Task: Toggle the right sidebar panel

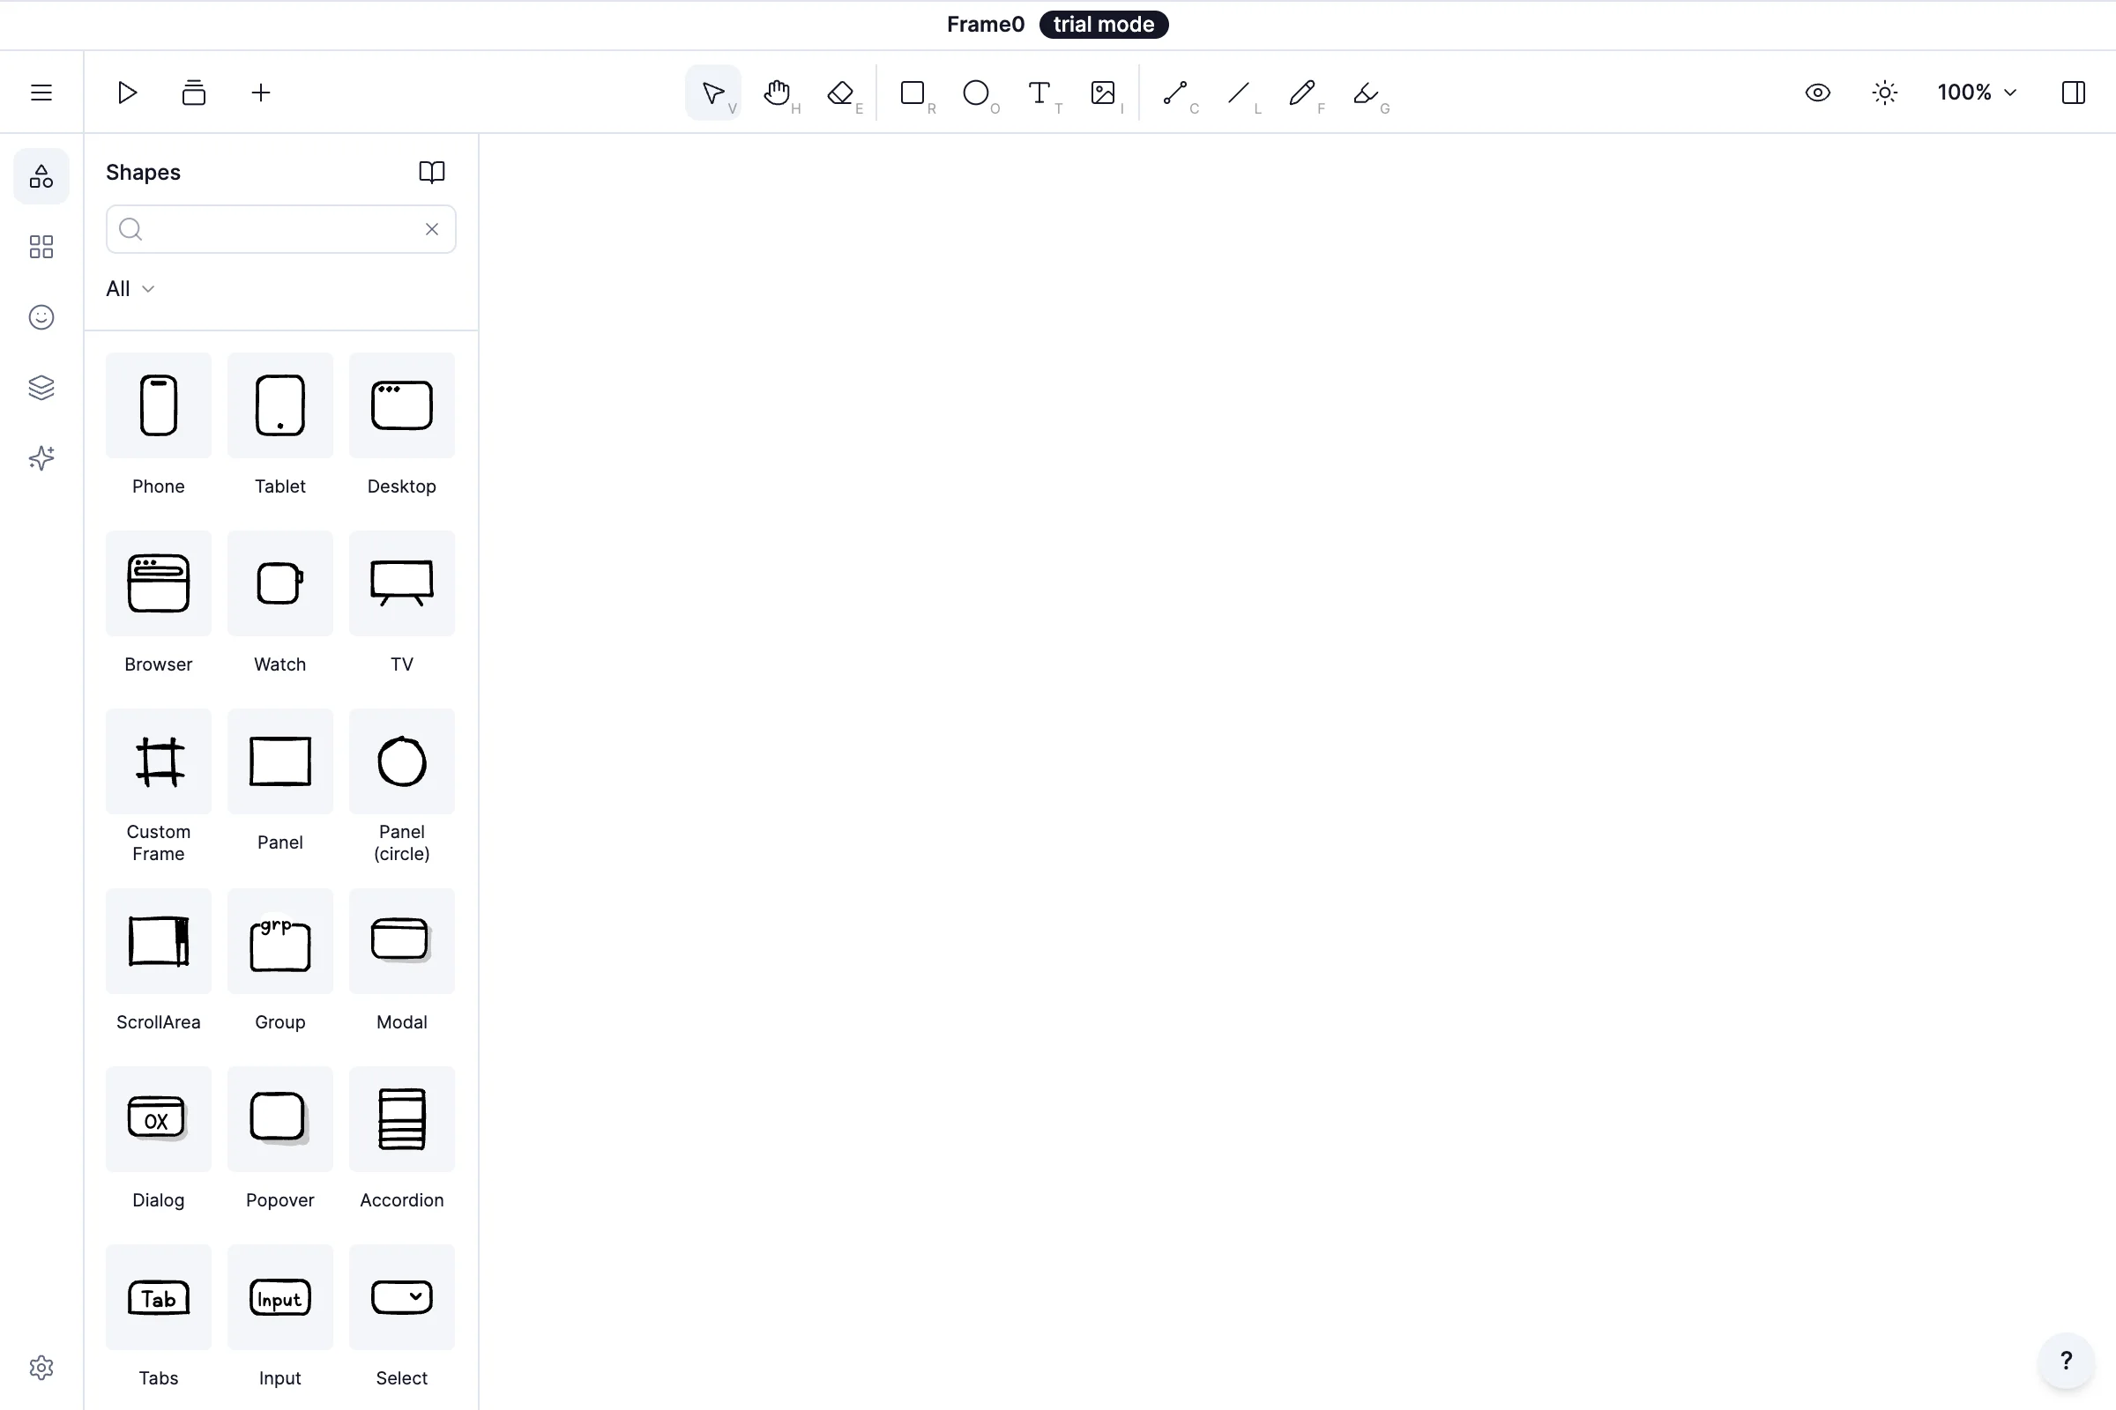Action: [2074, 93]
